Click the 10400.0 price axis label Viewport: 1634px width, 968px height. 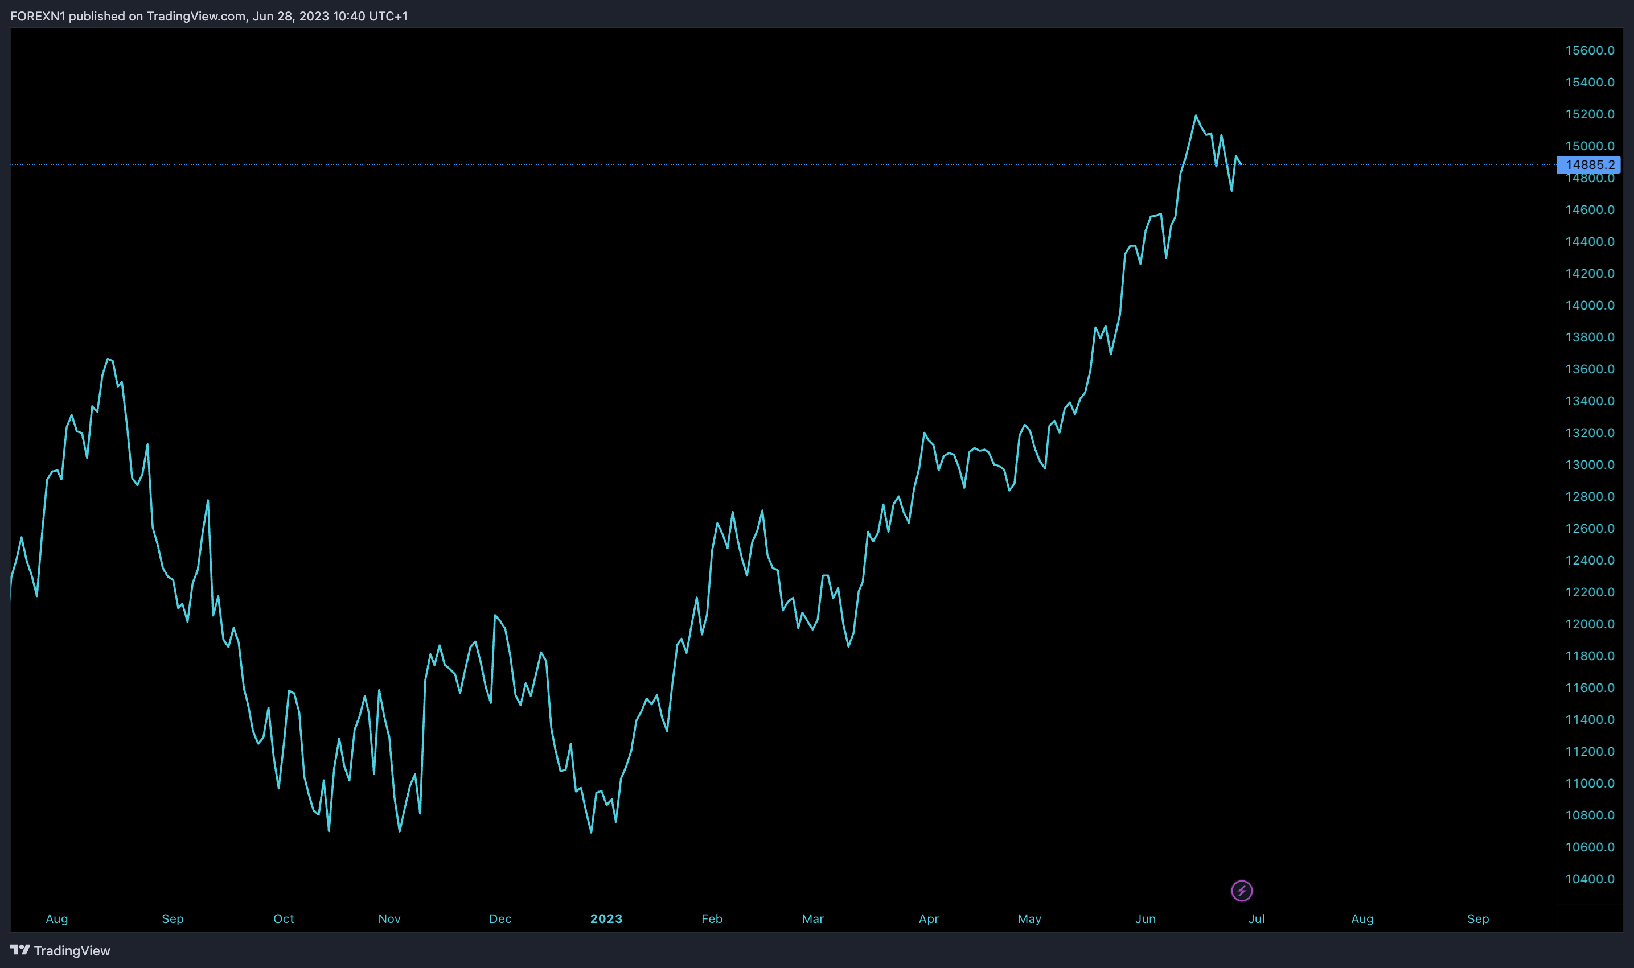point(1590,879)
